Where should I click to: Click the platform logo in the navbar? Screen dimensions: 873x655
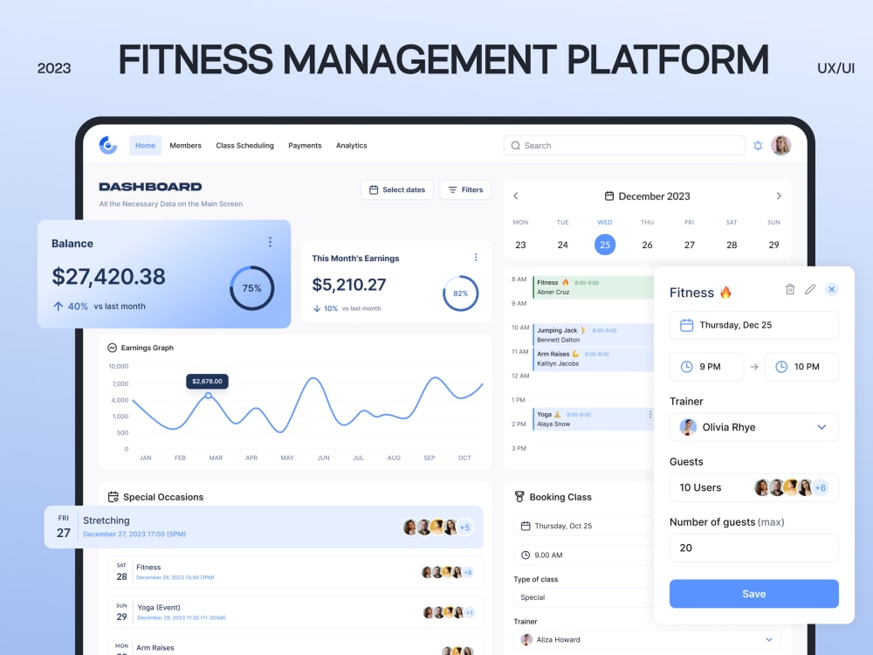click(x=107, y=145)
